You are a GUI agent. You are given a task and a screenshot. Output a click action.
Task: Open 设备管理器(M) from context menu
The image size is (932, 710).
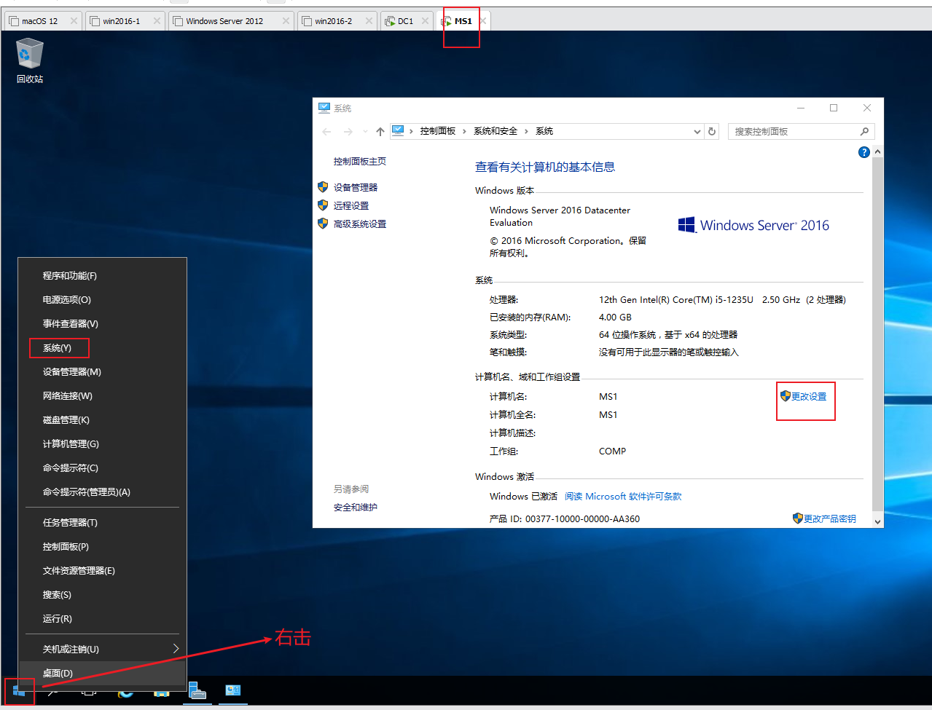coord(103,371)
